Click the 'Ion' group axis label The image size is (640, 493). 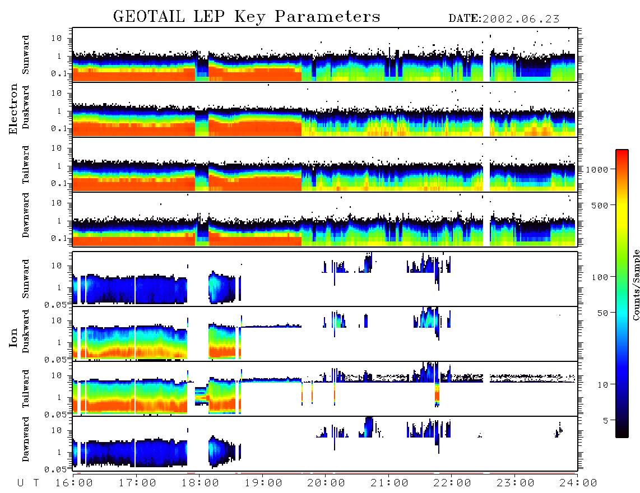pos(13,338)
